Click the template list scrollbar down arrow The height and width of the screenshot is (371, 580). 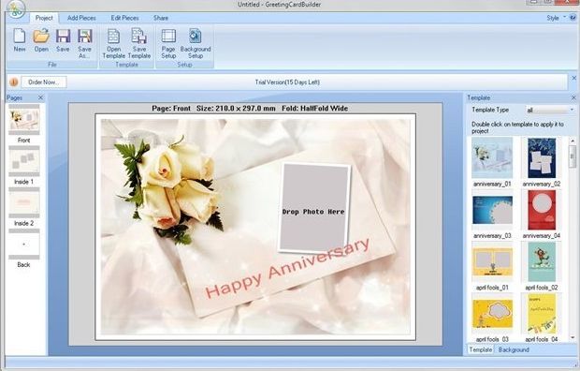click(573, 338)
